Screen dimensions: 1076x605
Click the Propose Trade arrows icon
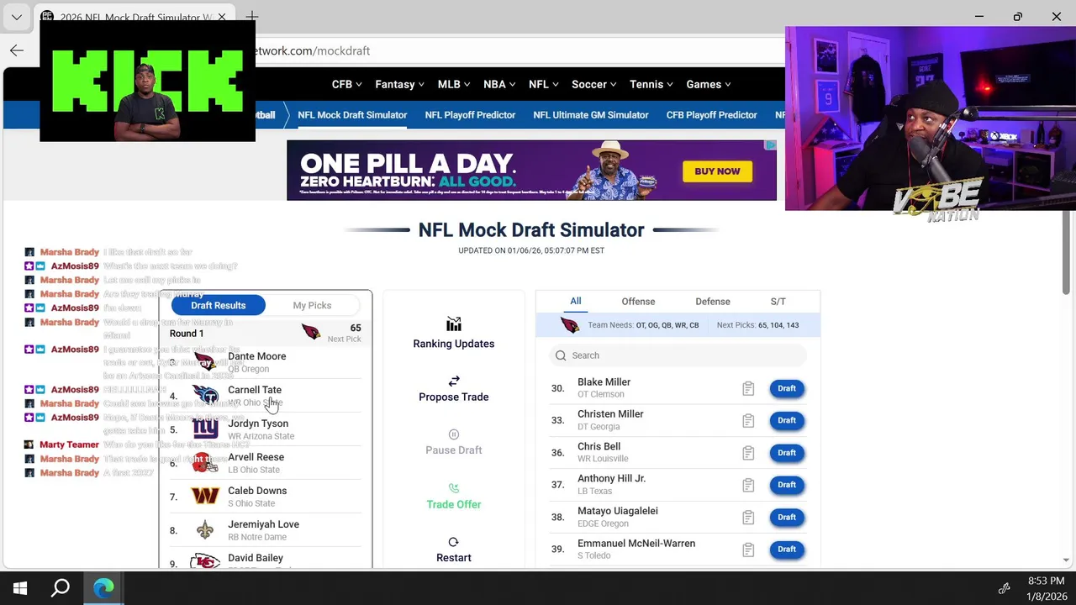(454, 381)
